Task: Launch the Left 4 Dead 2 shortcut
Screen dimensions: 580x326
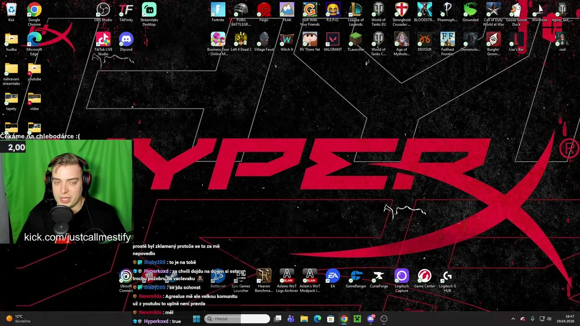Action: (x=241, y=42)
